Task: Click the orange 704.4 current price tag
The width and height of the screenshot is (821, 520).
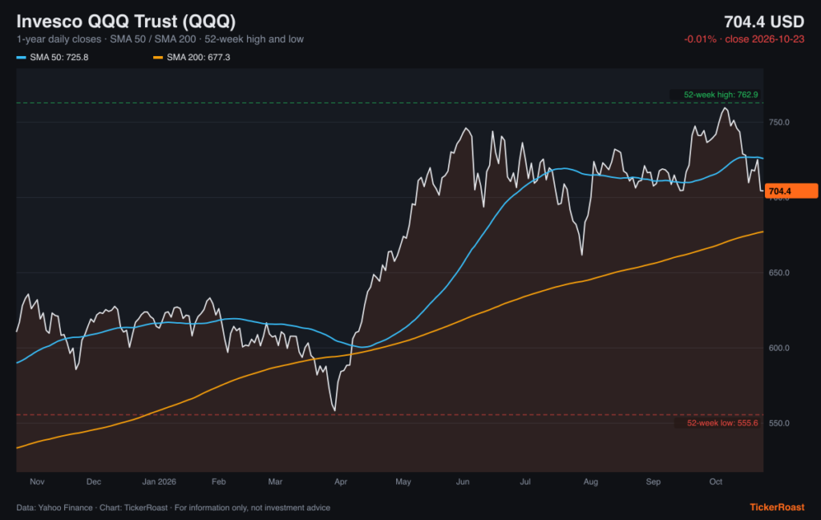Action: pyautogui.click(x=791, y=191)
